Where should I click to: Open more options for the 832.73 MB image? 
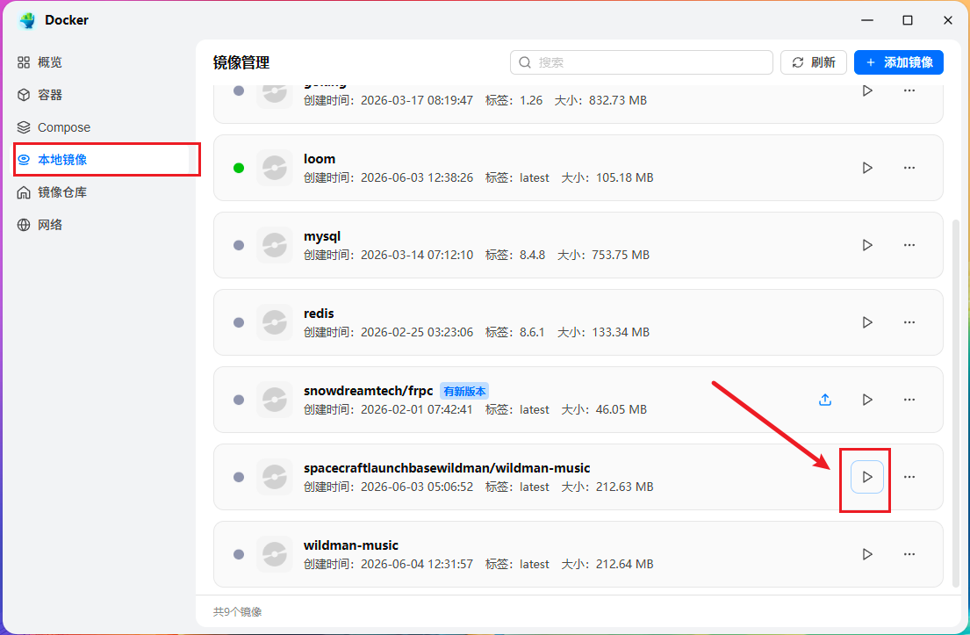909,91
